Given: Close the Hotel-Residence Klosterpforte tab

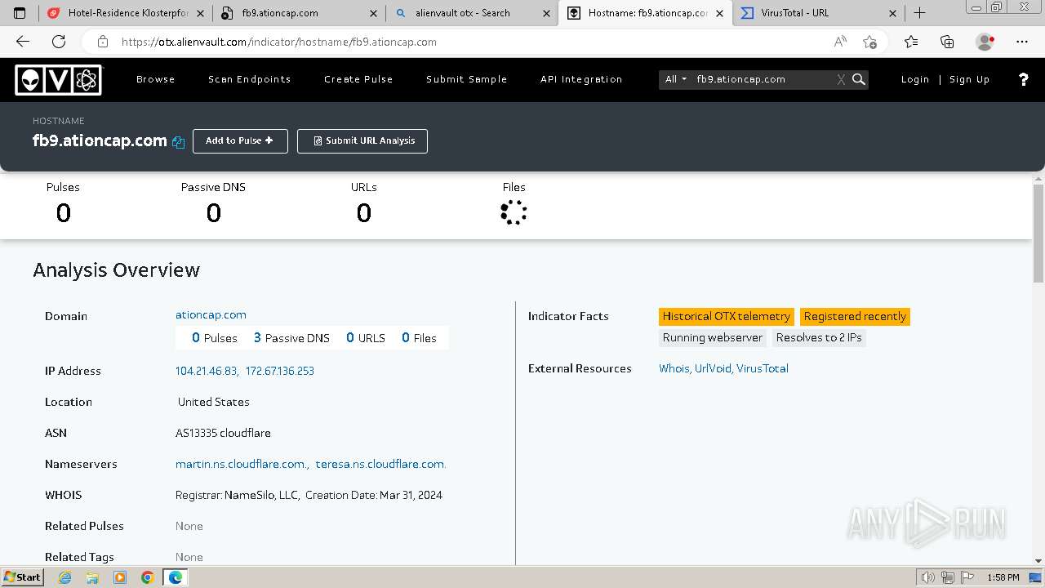Looking at the screenshot, I should click(x=201, y=13).
